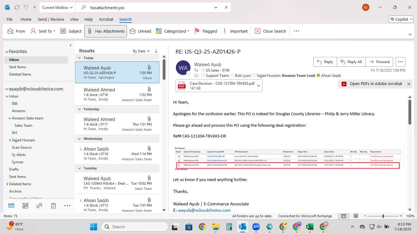Click the zoom slider handle
Image resolution: width=417 pixels, height=234 pixels.
coord(383,216)
